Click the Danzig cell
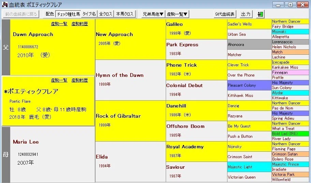This screenshot has height=183, width=311. coord(249,106)
